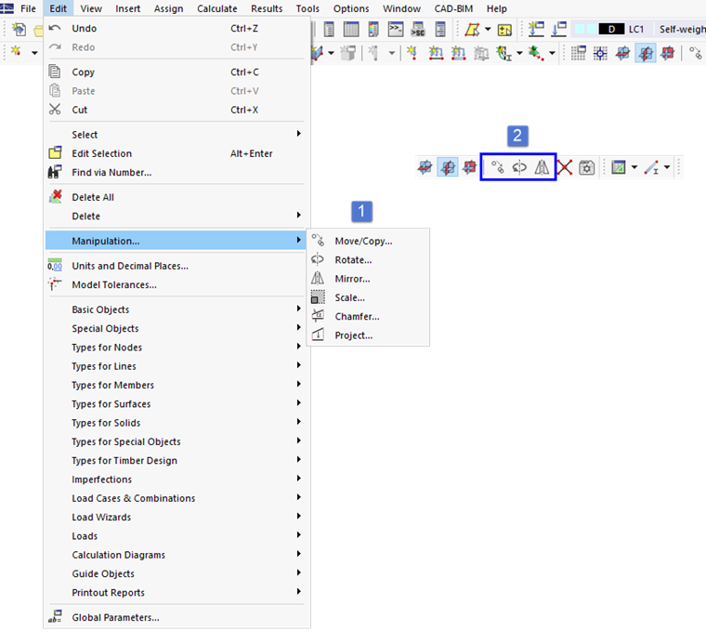Click the parallelogram selection icon with cursor

pyautogui.click(x=472, y=30)
